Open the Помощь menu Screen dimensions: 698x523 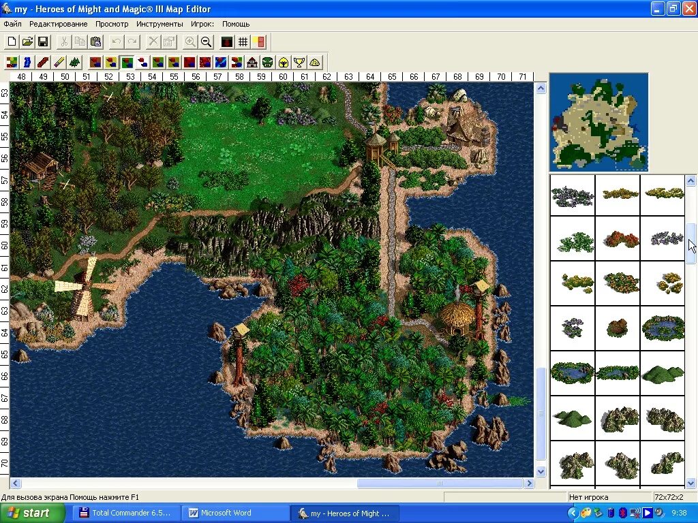235,24
